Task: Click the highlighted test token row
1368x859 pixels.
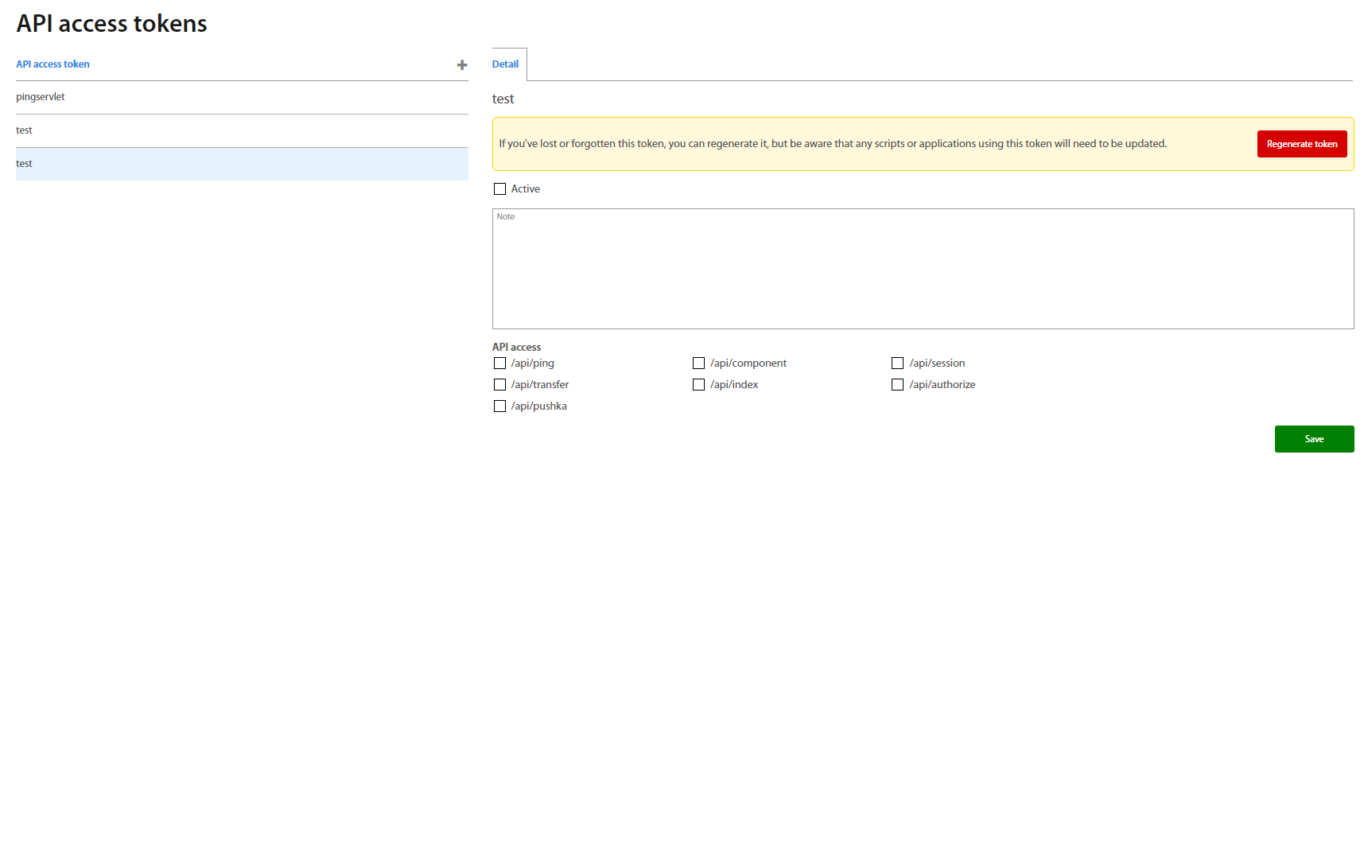Action: [x=242, y=164]
